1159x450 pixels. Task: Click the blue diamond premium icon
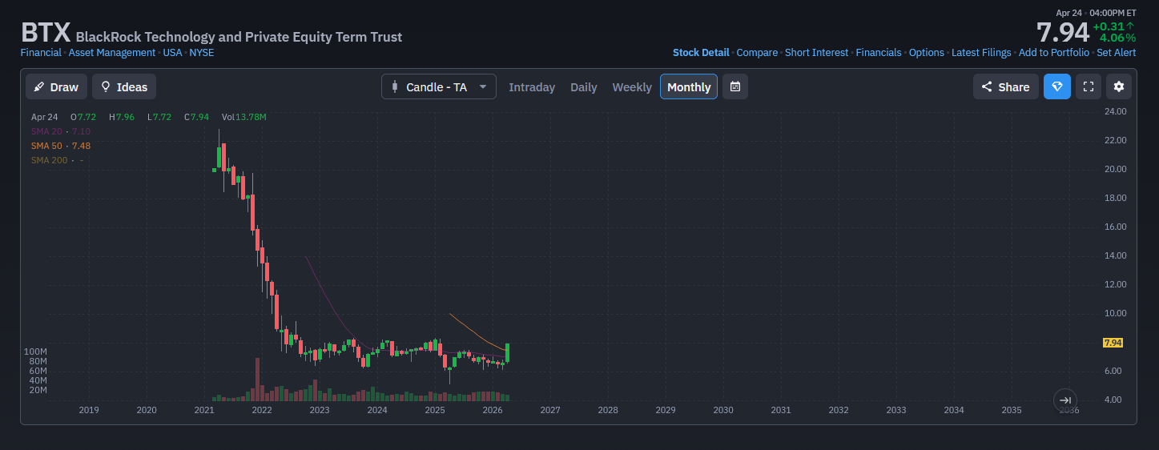(x=1057, y=86)
